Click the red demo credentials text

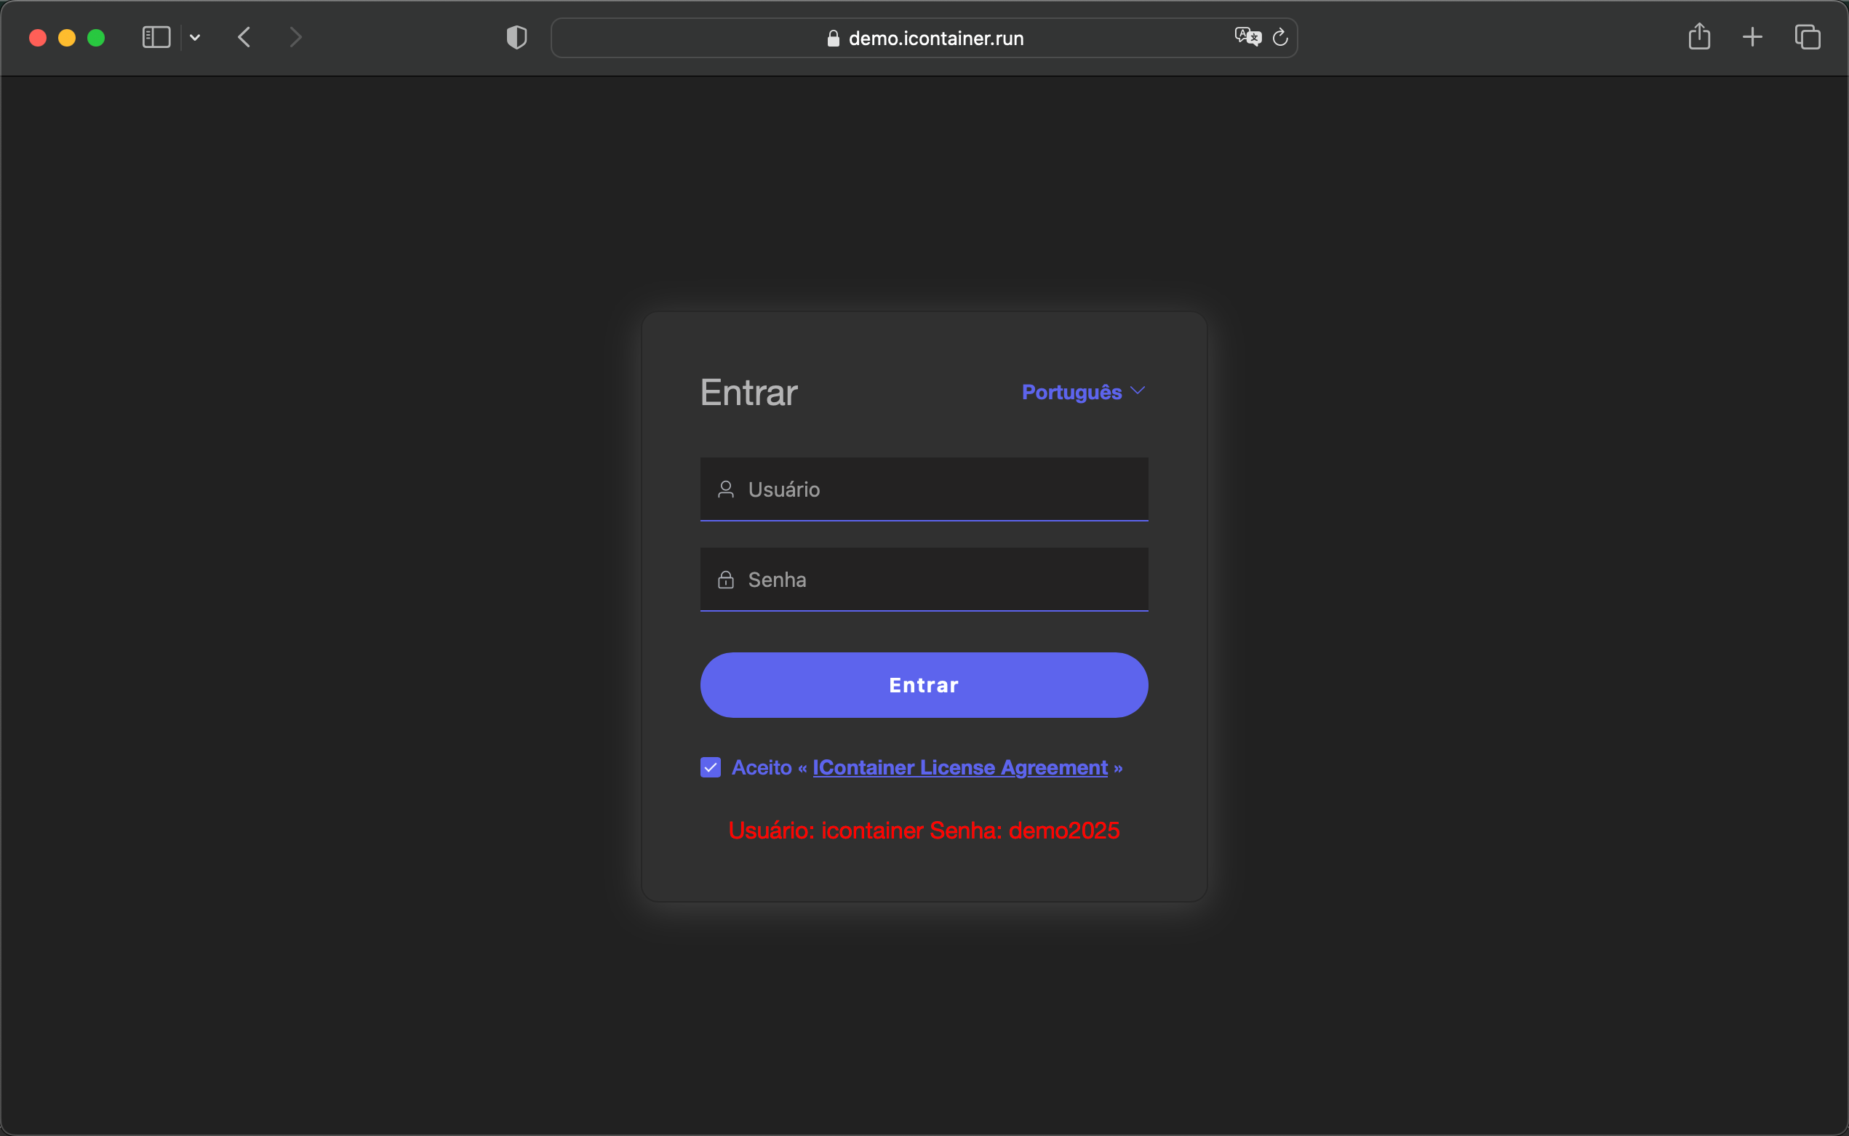pyautogui.click(x=924, y=831)
